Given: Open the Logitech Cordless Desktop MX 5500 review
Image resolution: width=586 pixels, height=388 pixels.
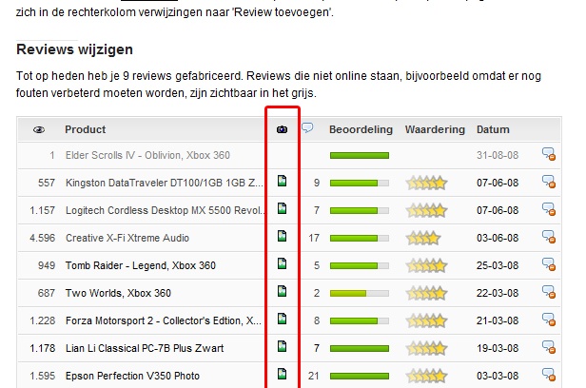Looking at the screenshot, I should pyautogui.click(x=165, y=210).
